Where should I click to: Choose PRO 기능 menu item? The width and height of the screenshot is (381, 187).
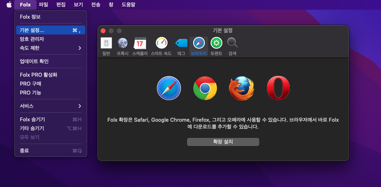[x=51, y=93]
